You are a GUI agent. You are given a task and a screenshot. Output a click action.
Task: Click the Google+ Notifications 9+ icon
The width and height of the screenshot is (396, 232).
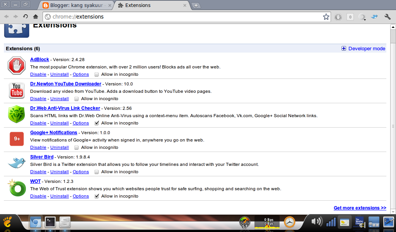[x=17, y=138]
